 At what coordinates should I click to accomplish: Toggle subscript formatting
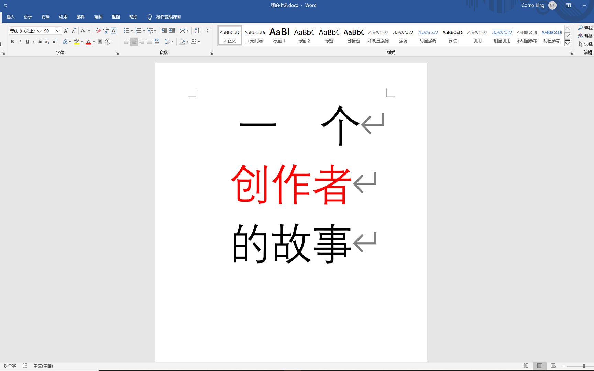(47, 42)
